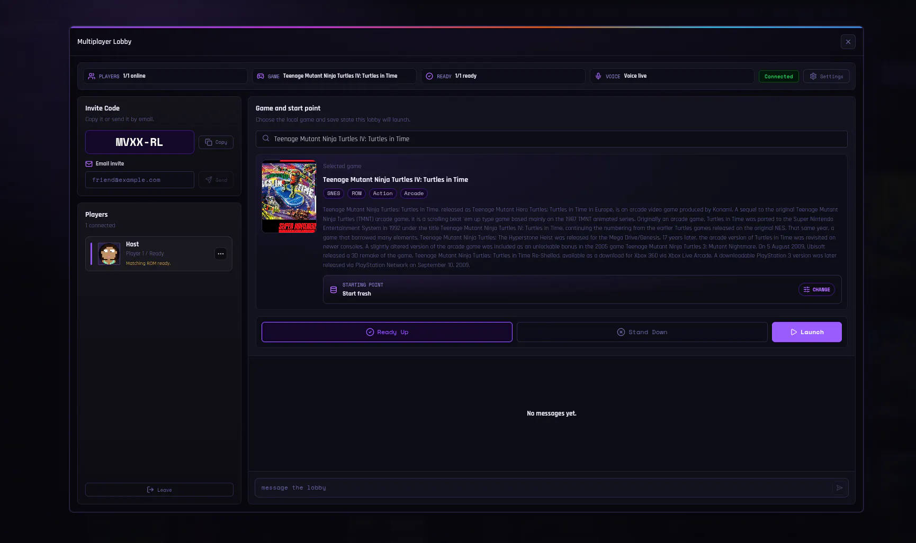Click the players group icon in status bar
Screen dimensions: 916x543
point(92,76)
